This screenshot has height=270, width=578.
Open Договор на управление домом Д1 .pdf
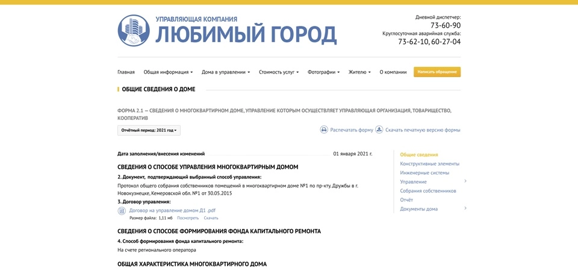(x=172, y=210)
